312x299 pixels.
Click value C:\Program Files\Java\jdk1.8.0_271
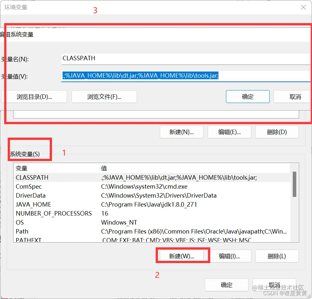tap(149, 204)
